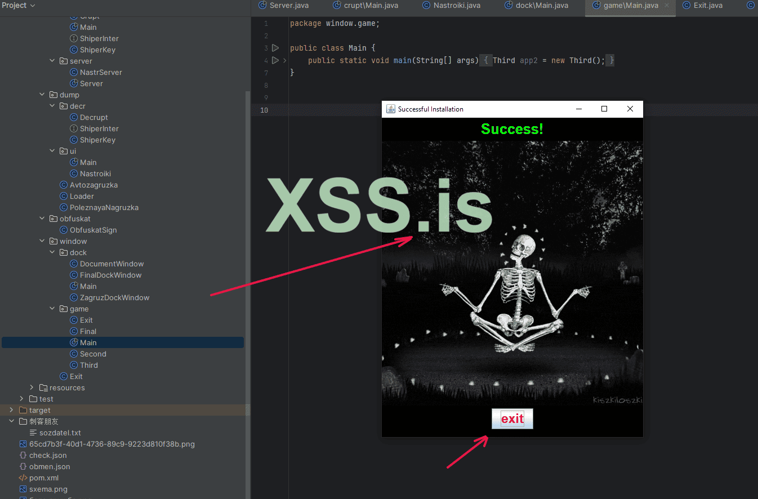Run class Main from the line 3 gutter icon
Screen dimensions: 758x499
click(x=275, y=48)
